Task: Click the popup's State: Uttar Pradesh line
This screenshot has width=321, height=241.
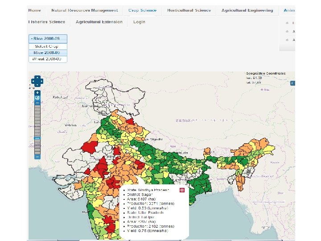Action: click(145, 212)
